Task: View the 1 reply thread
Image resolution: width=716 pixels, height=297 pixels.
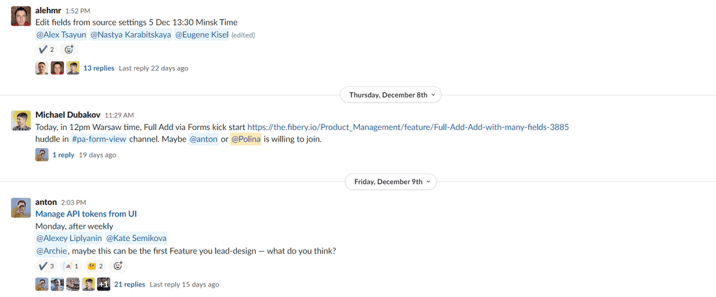Action: point(63,155)
